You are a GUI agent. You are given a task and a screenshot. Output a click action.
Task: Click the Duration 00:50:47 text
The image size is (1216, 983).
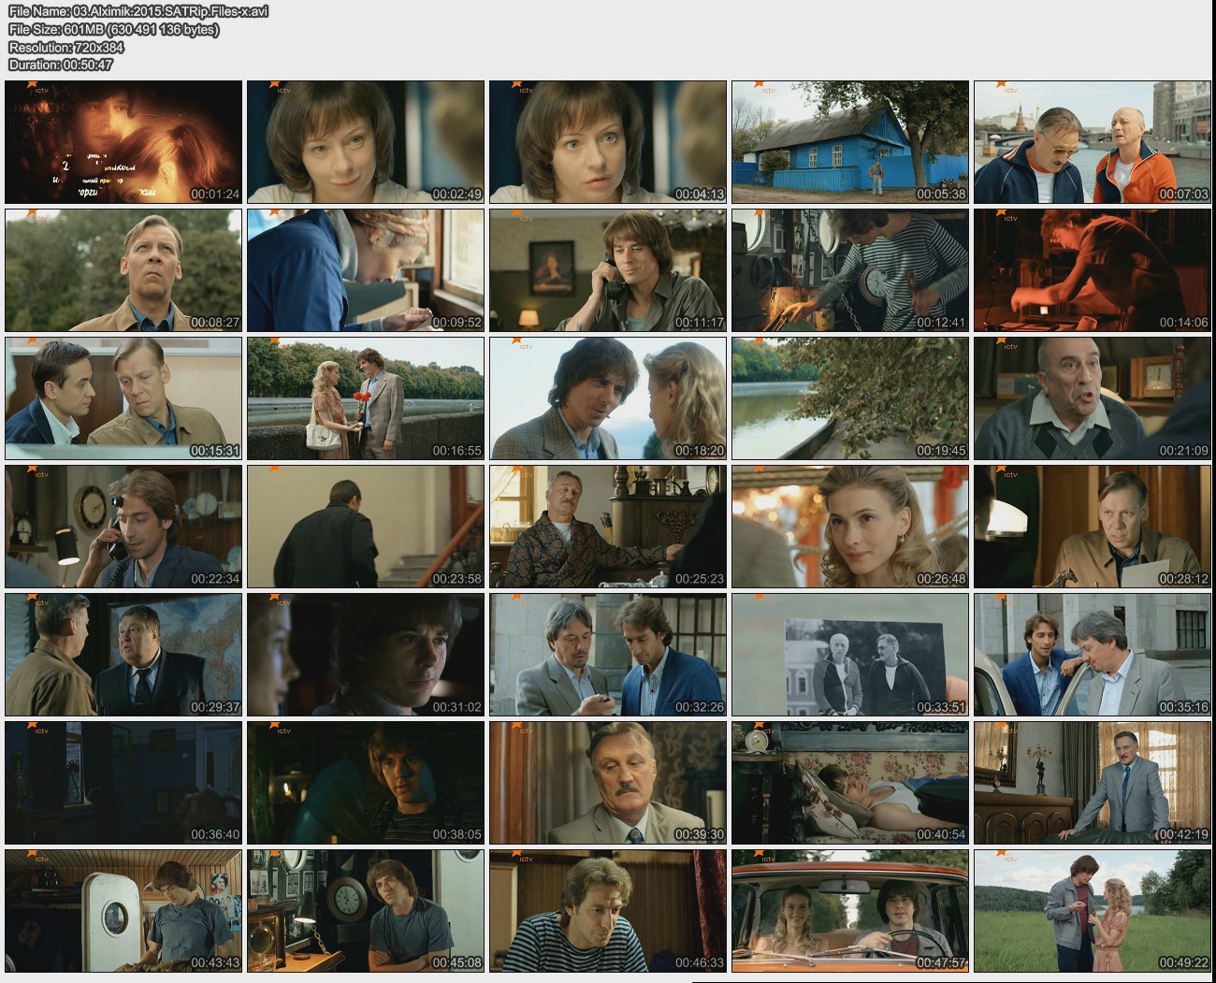tap(61, 65)
